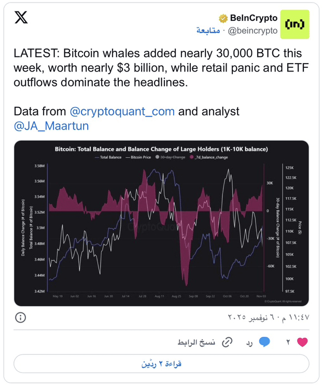Screen dimensions: 322x387
Task: Click the copy link chain icon
Action: click(x=227, y=342)
